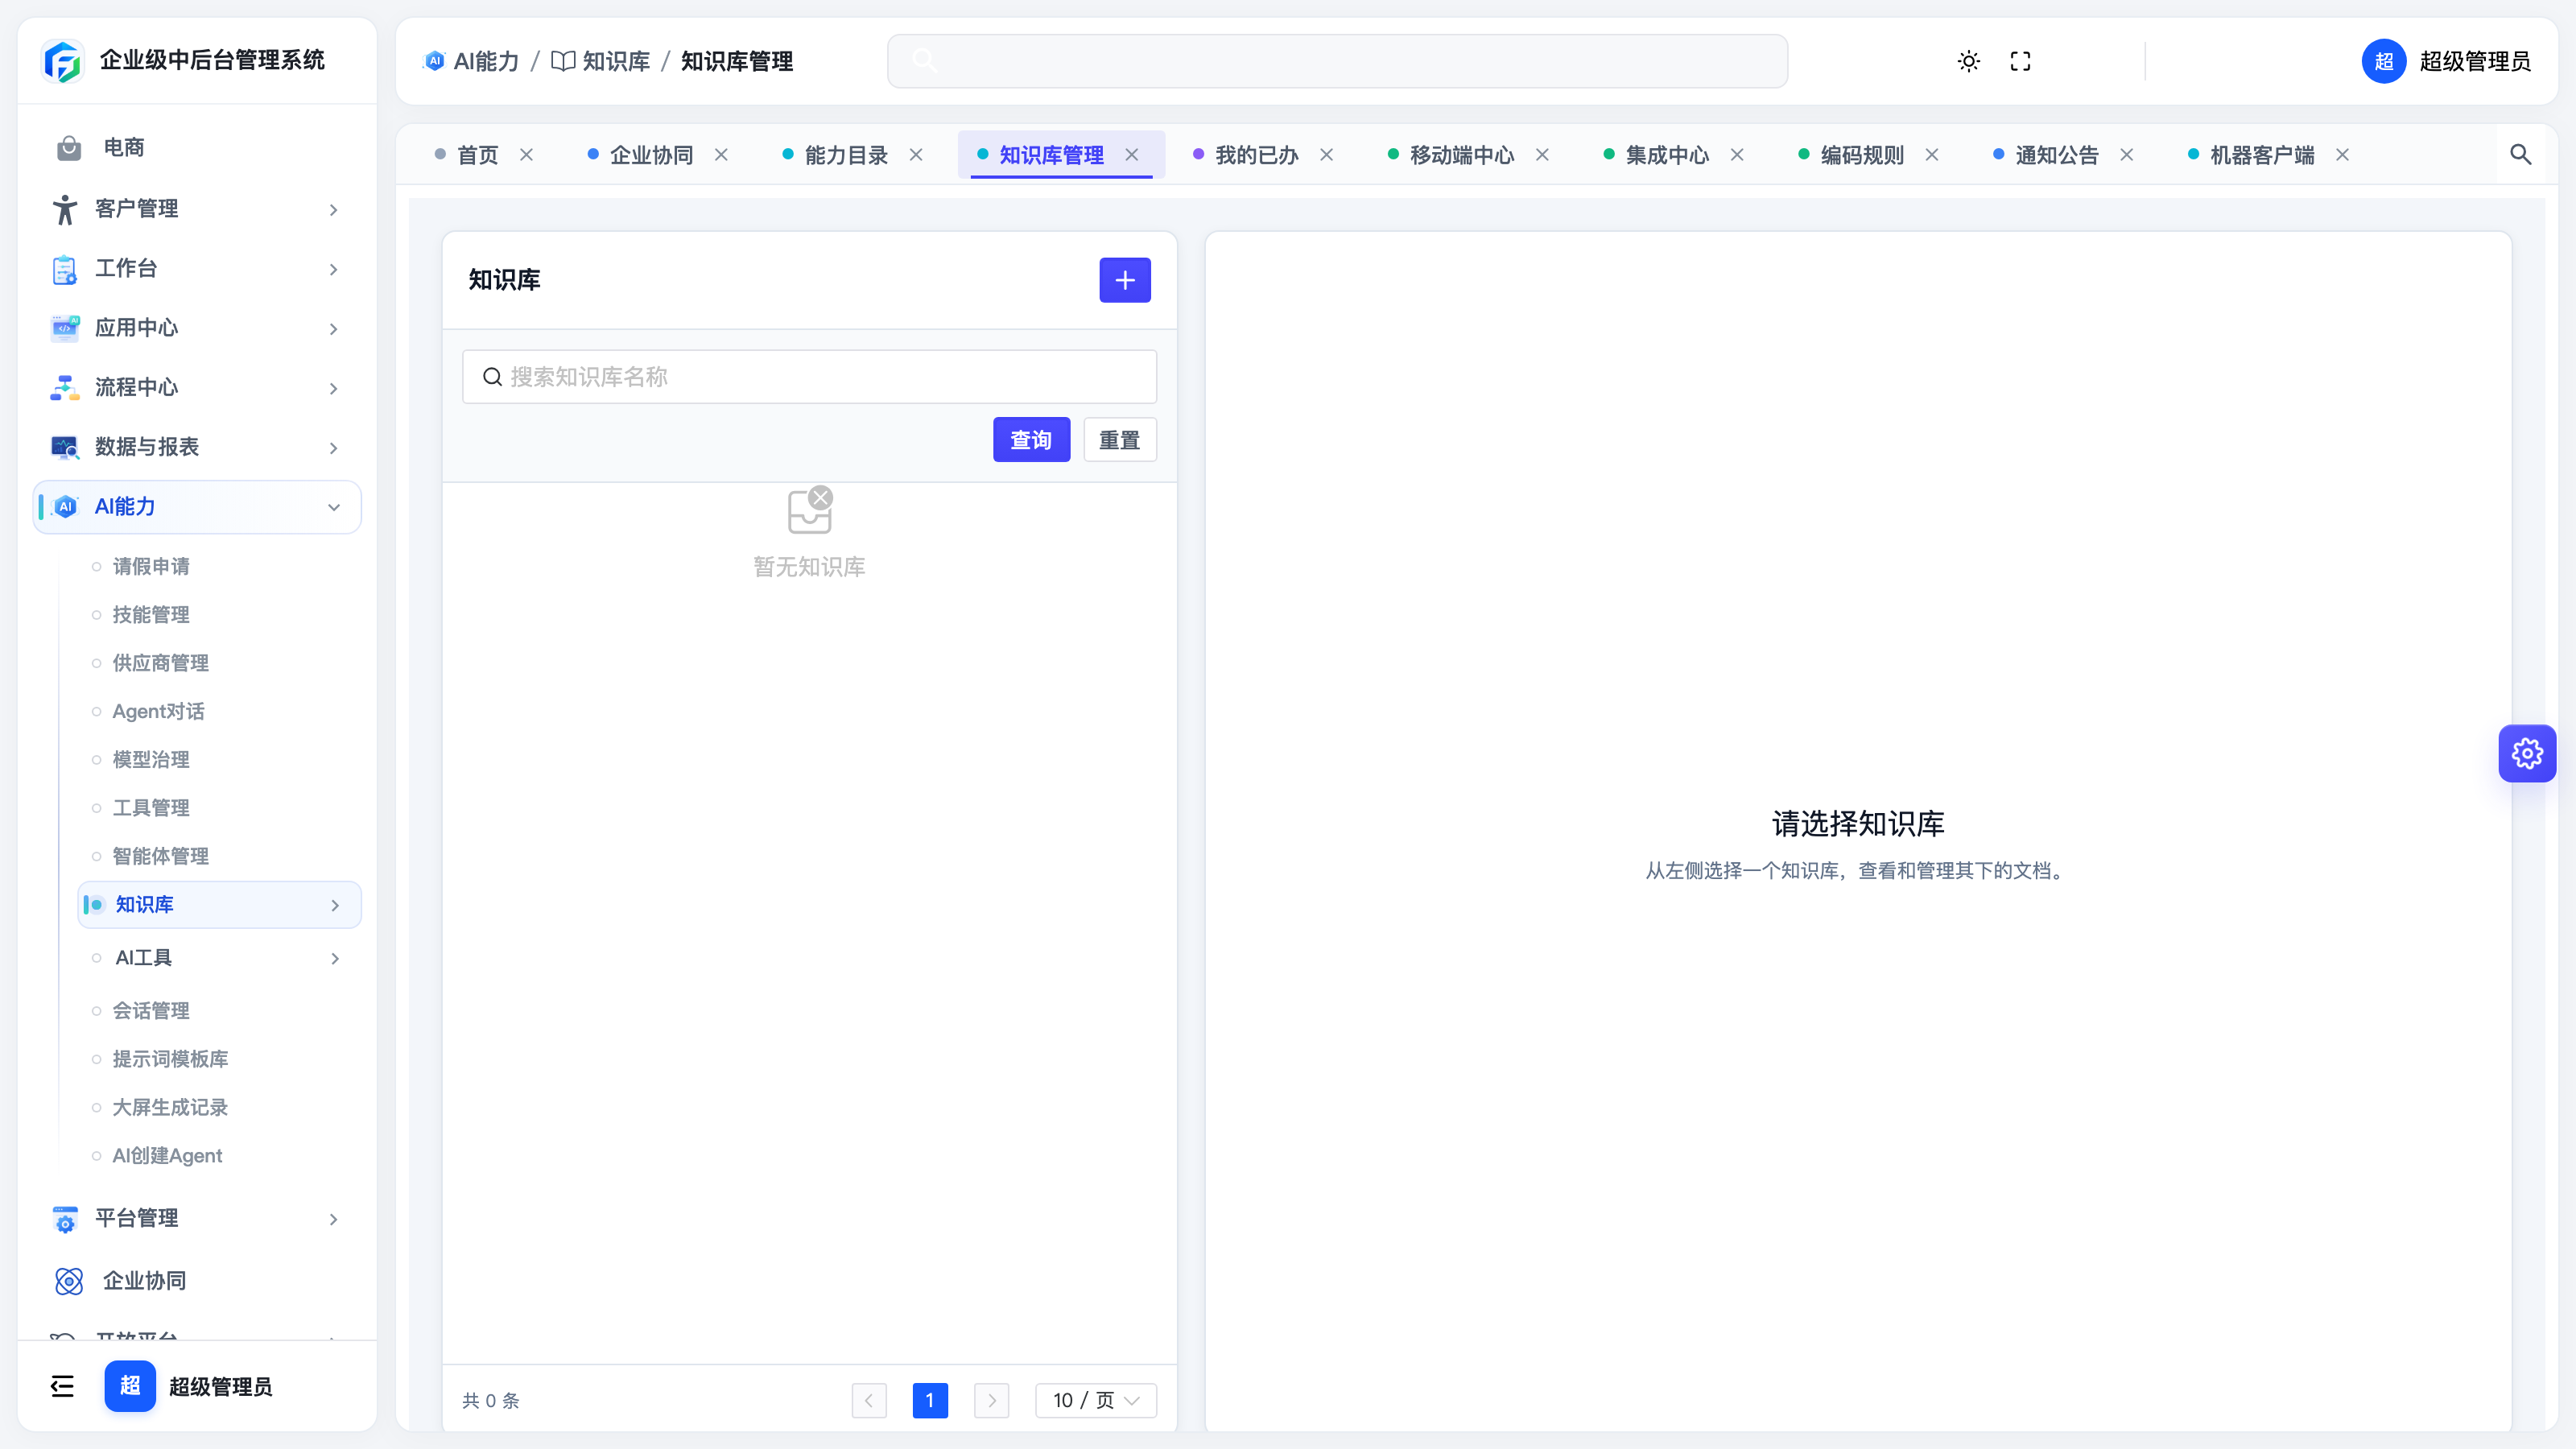Open the 请假申请 menu item
This screenshot has width=2576, height=1449.
pos(151,567)
